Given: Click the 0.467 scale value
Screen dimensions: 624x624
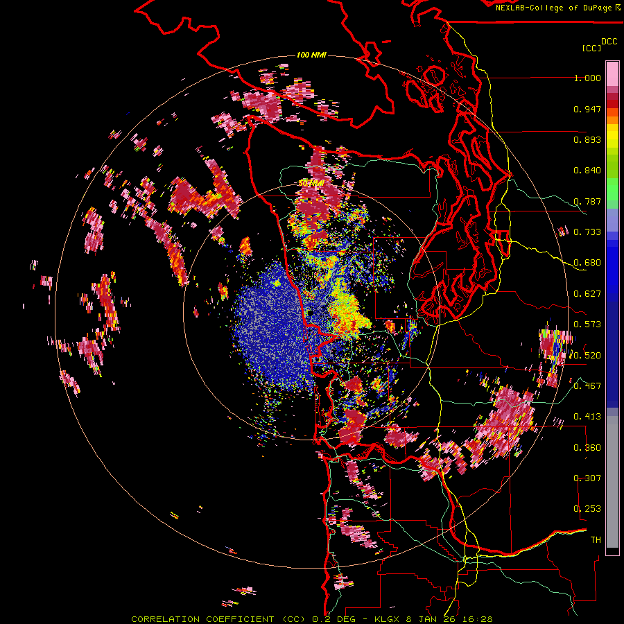Looking at the screenshot, I should point(587,386).
